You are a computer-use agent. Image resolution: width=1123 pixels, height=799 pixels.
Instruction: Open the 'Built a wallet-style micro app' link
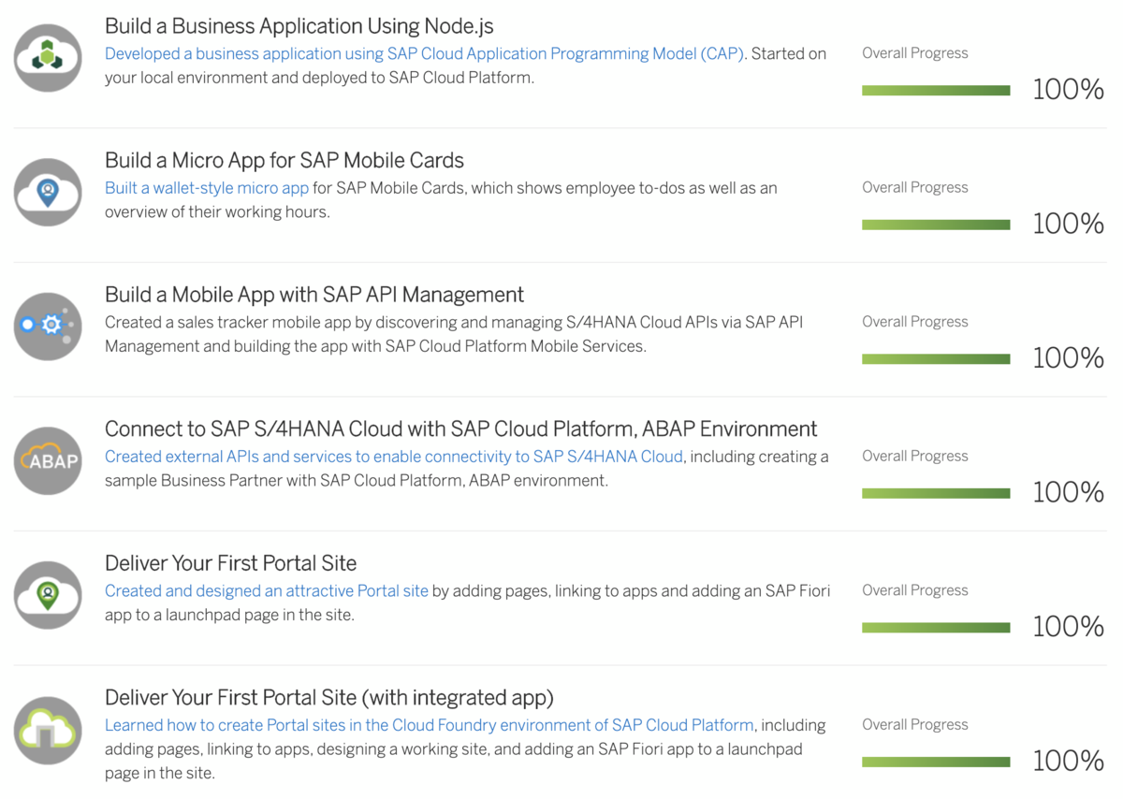207,188
